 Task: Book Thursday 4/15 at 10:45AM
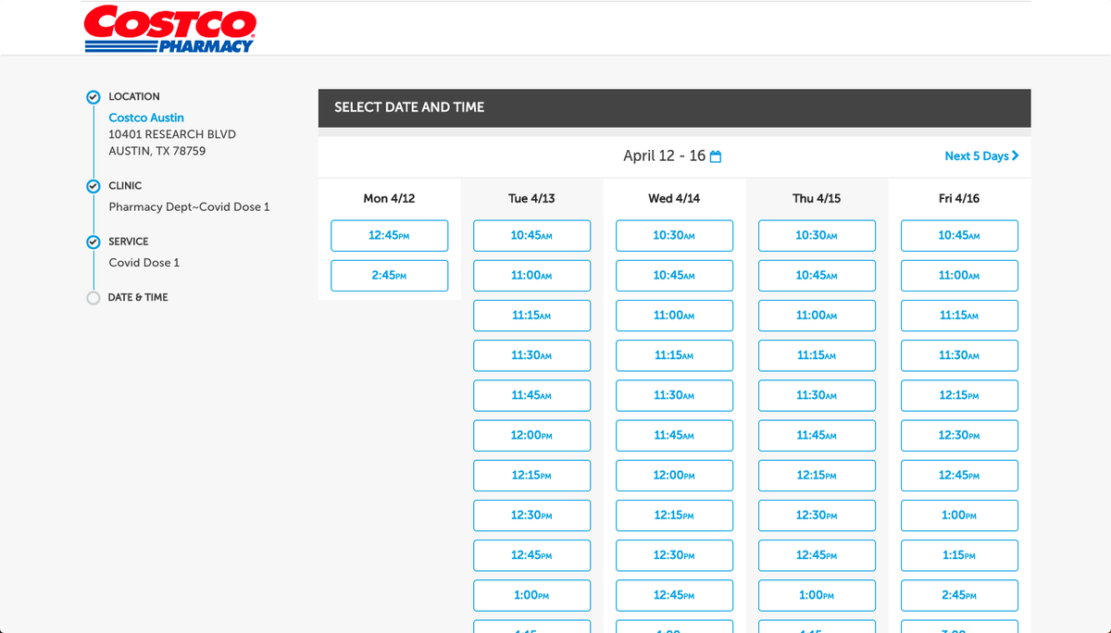[x=817, y=276]
